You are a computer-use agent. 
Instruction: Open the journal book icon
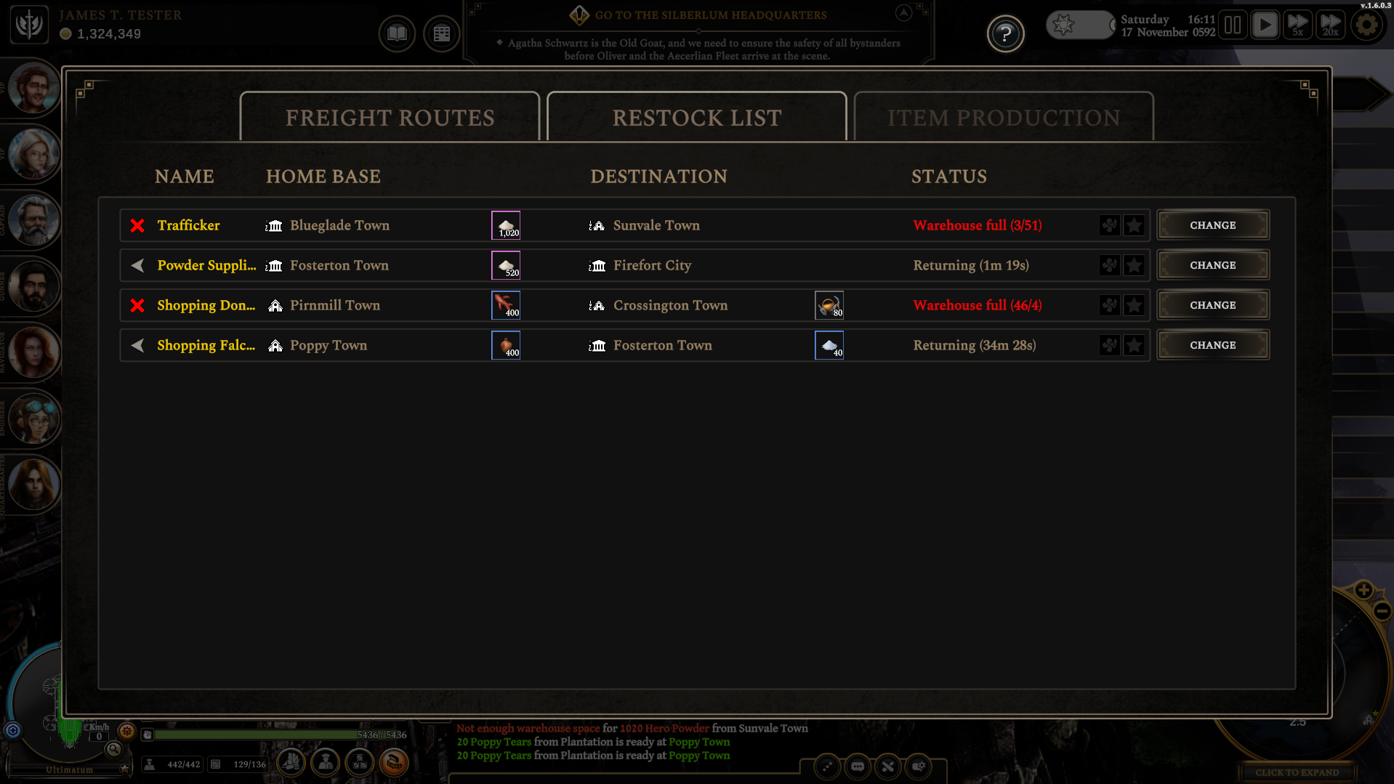coord(397,33)
